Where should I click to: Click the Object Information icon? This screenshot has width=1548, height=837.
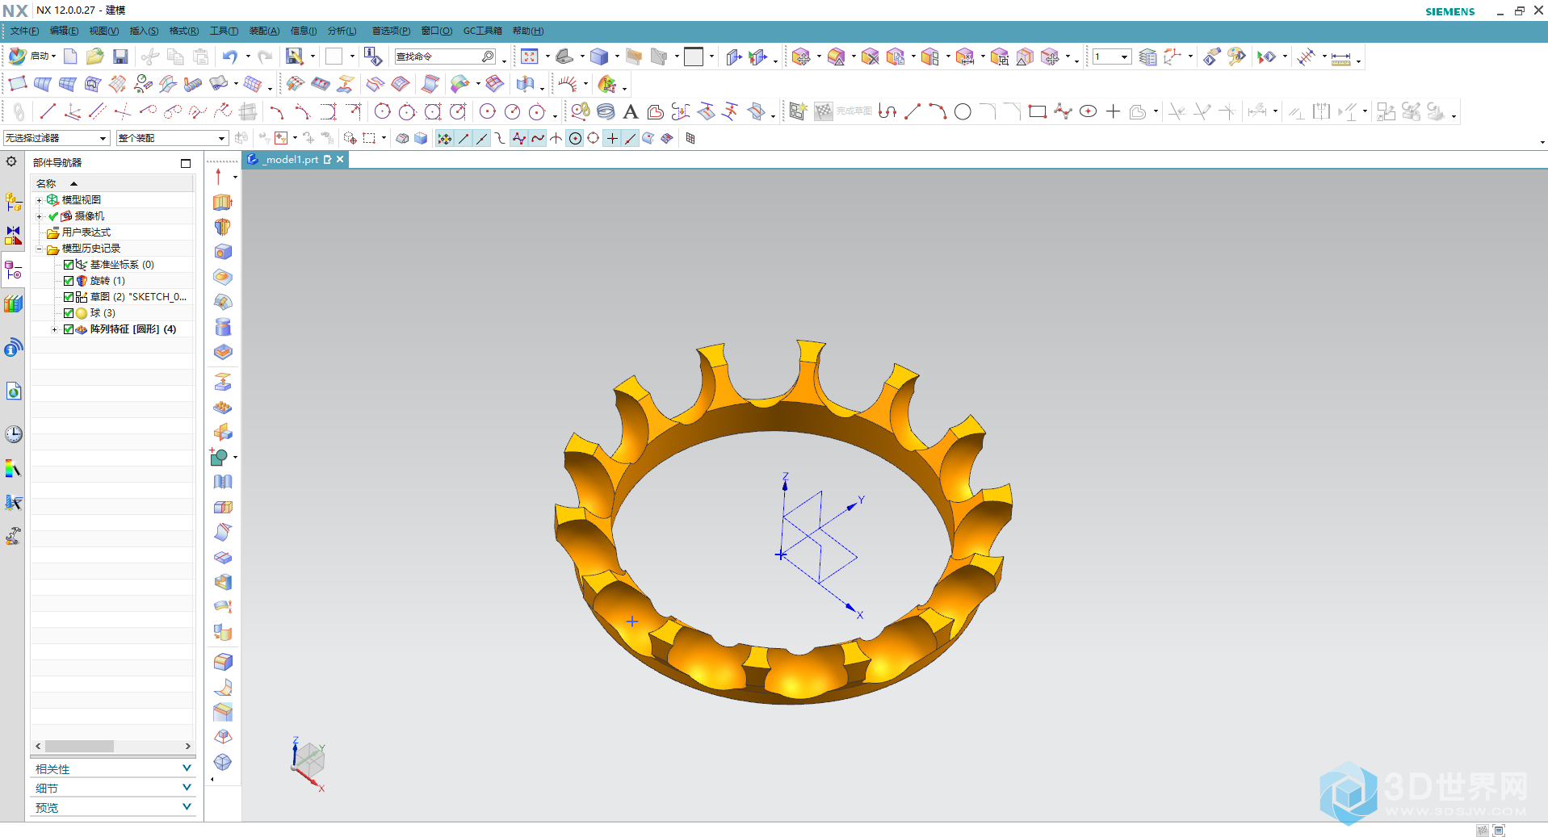372,56
